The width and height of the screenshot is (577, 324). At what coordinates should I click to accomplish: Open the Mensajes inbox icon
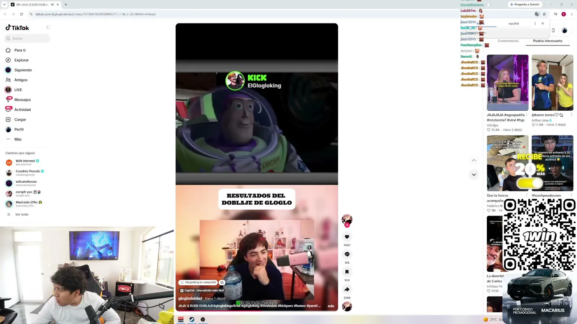point(8,99)
